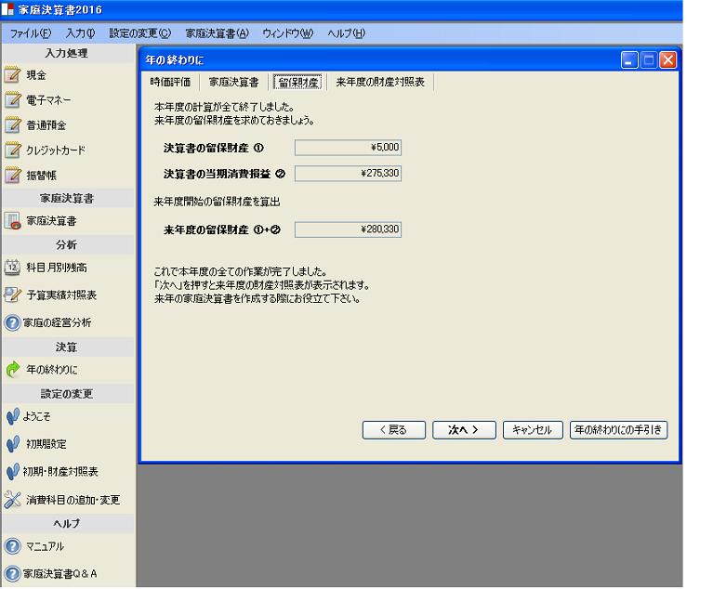Viewport: 713px width, 589px height.
Task: Select the 初期設定 sidebar icon
Action: [13, 444]
